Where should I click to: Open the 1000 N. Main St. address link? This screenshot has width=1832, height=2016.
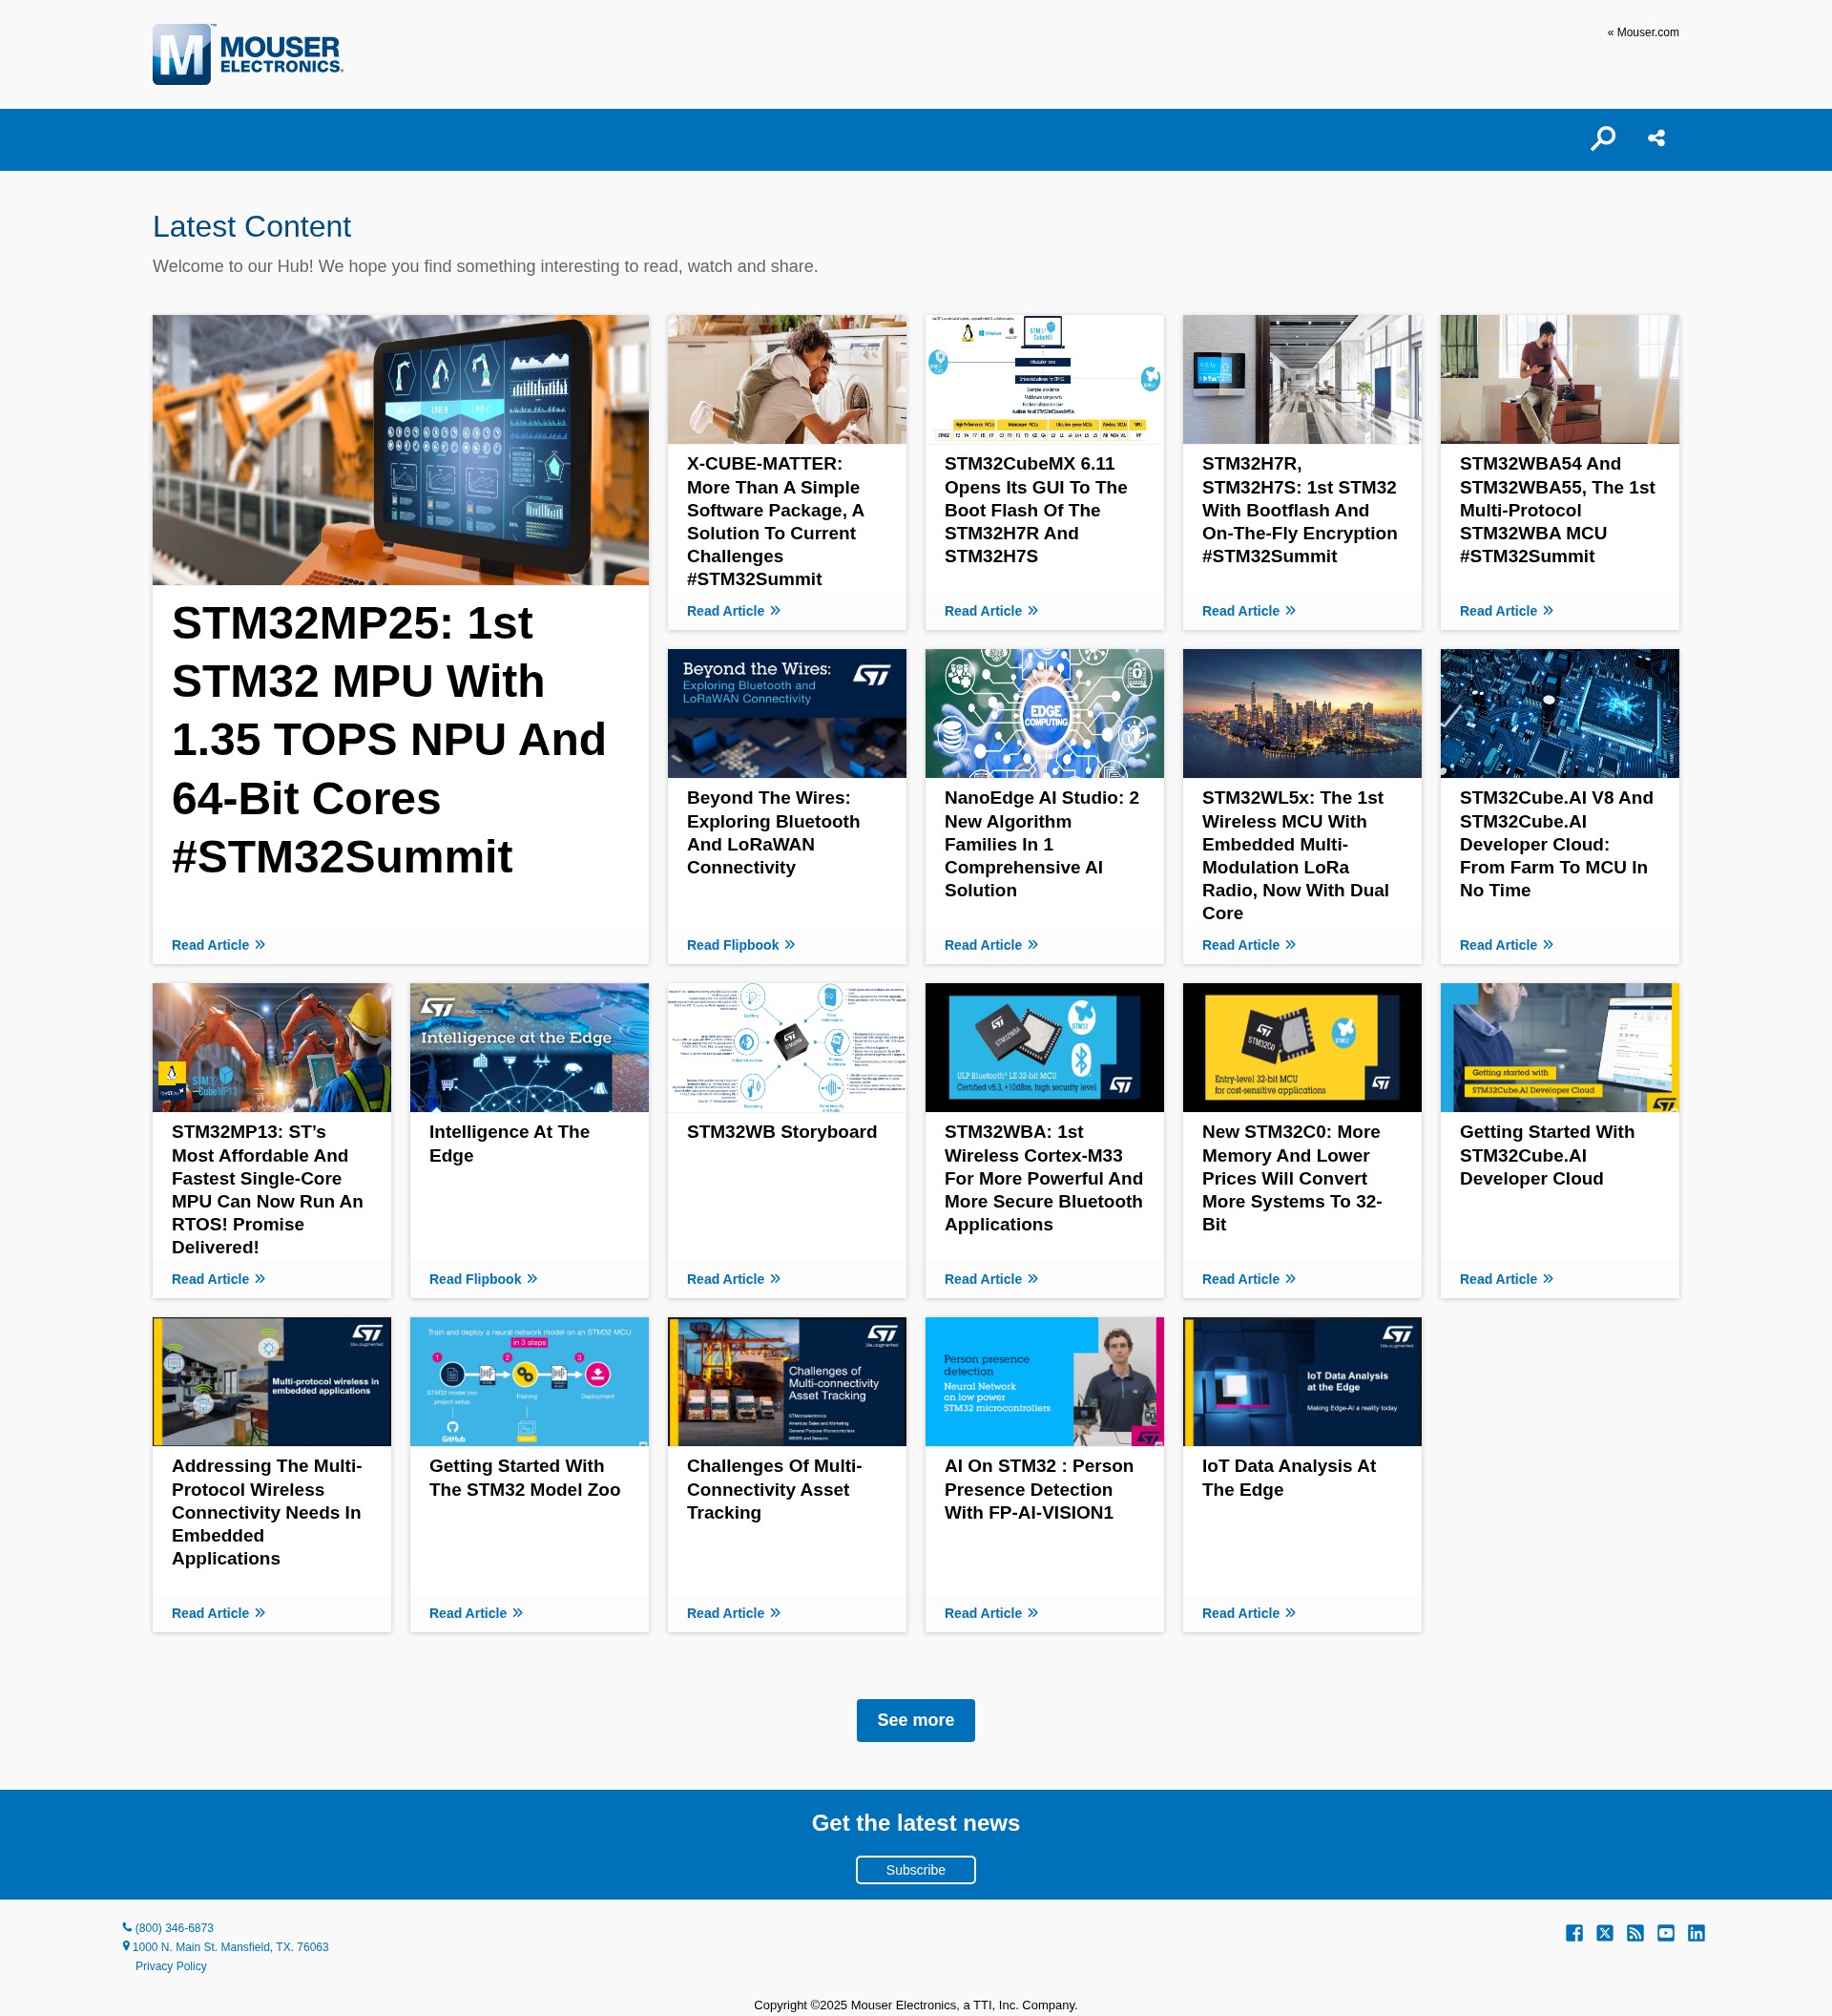pos(230,1947)
